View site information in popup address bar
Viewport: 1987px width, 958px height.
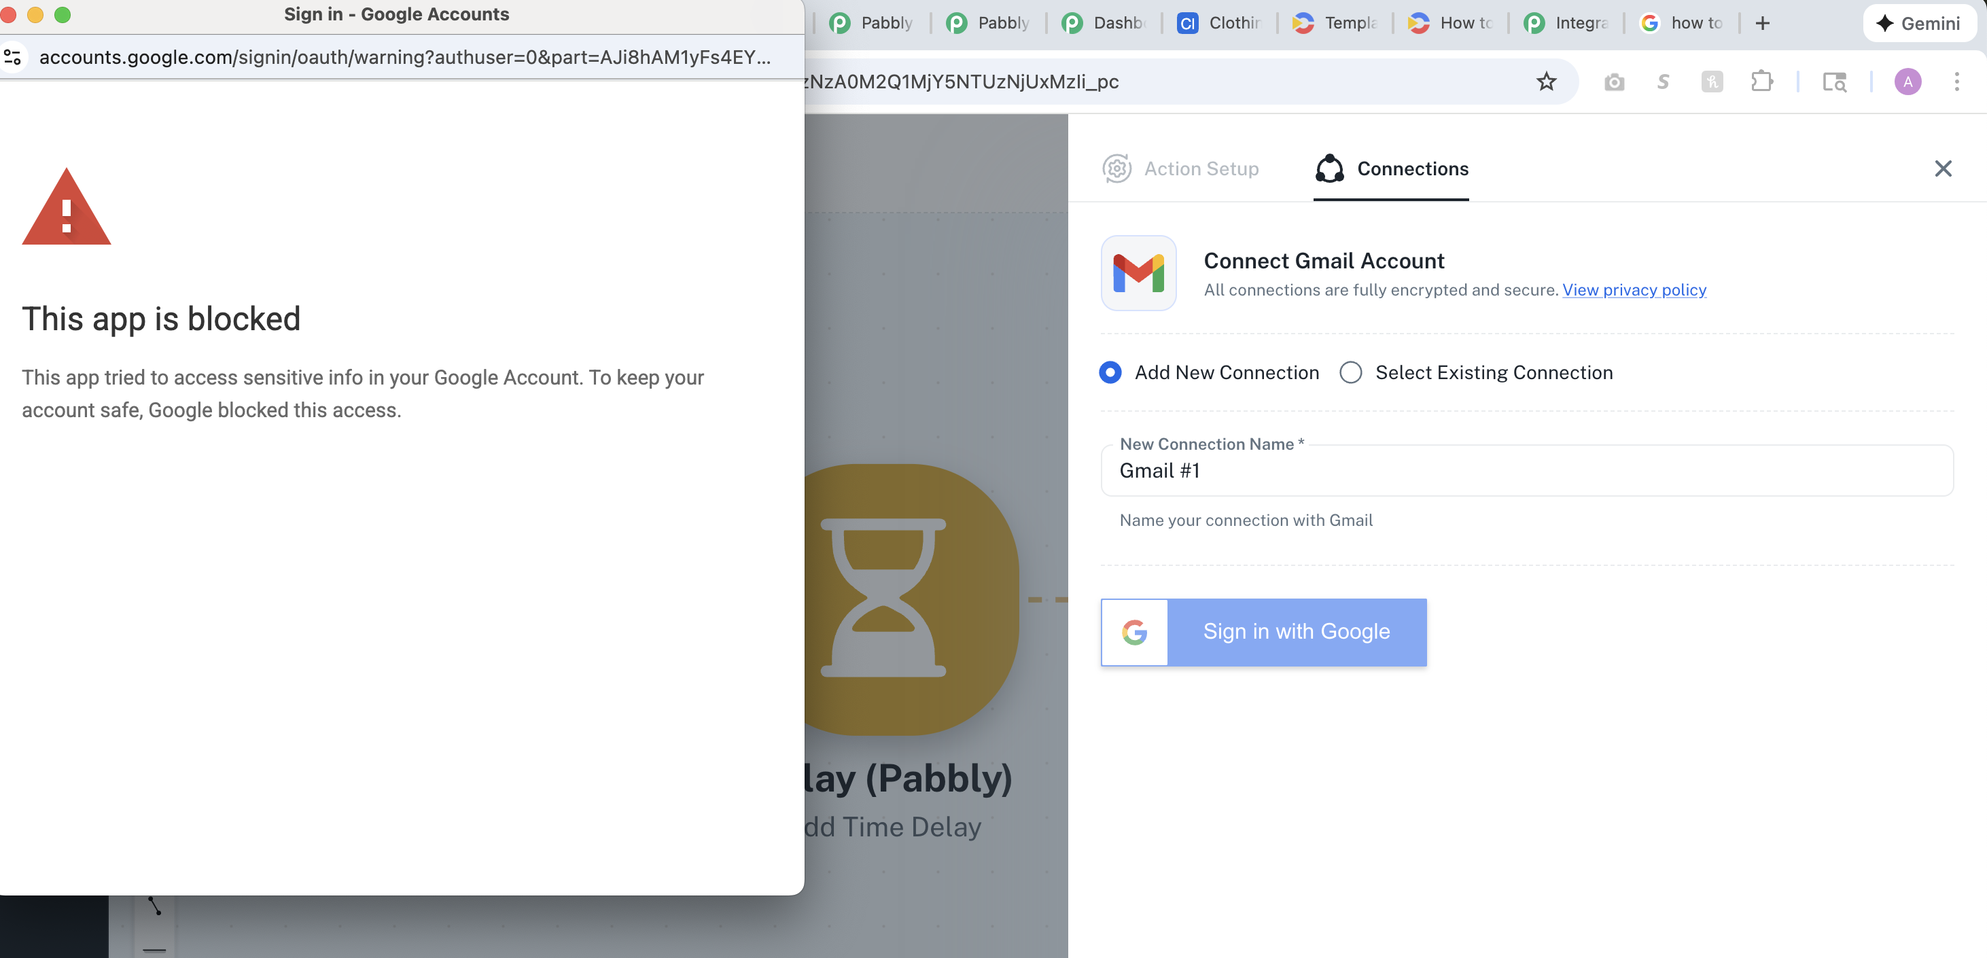(13, 57)
